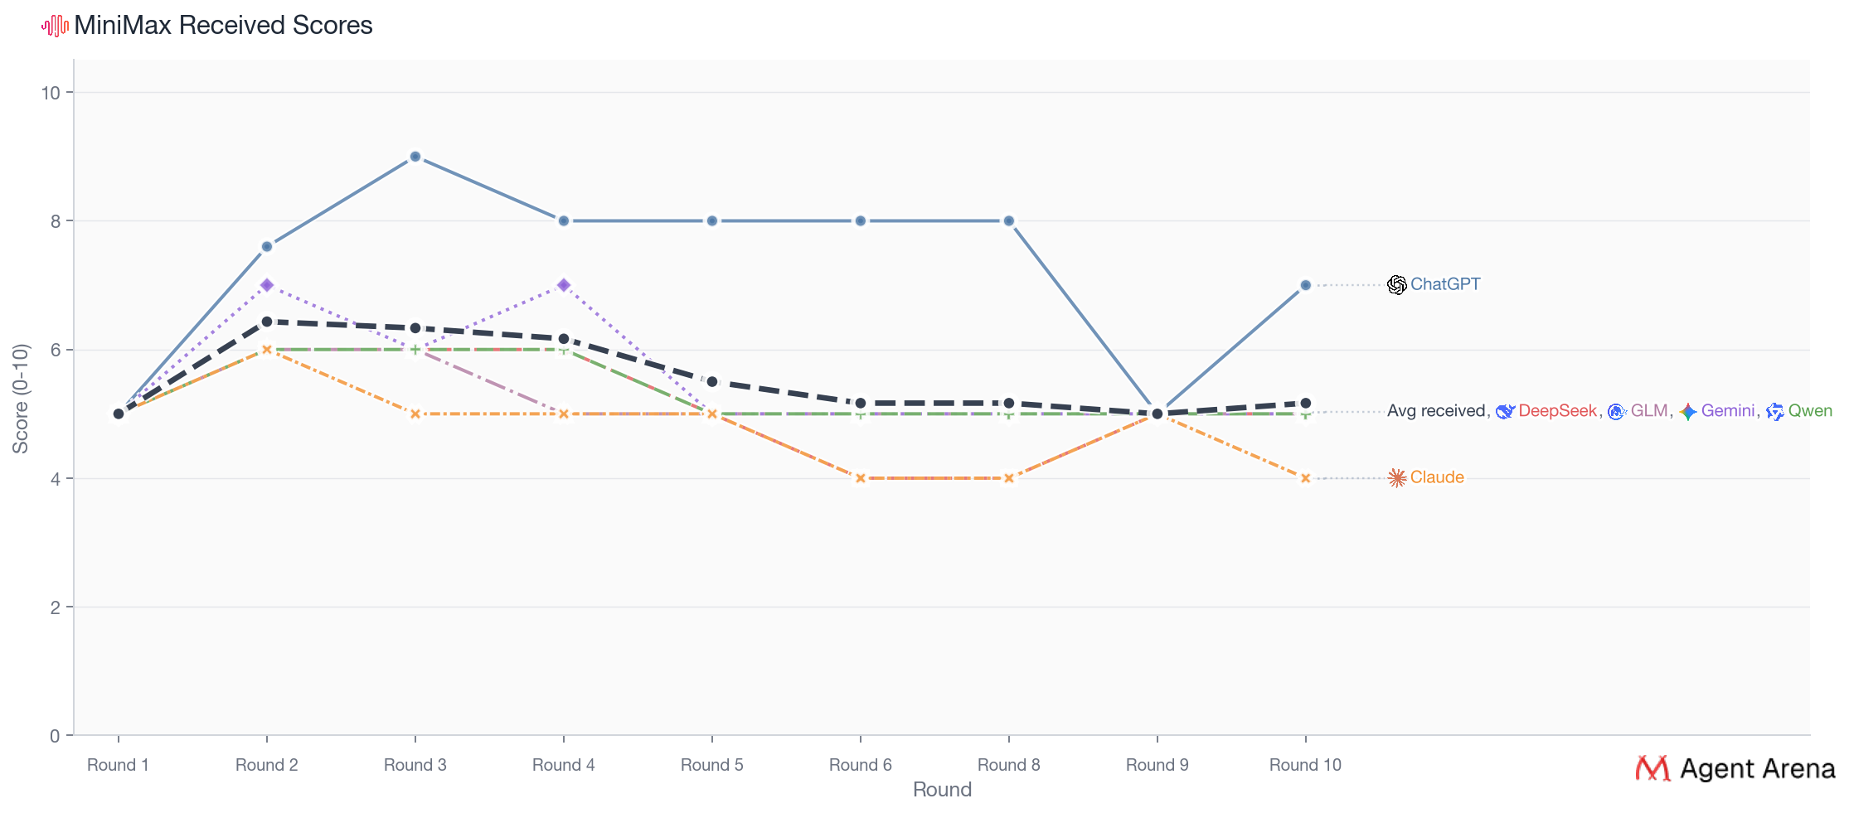The image size is (1849, 813).
Task: Click the DeepSeek whale icon
Action: coord(1505,411)
